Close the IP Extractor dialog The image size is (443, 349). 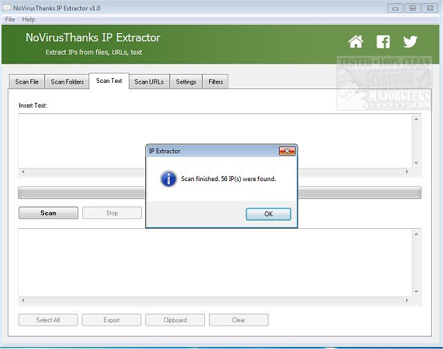click(287, 151)
